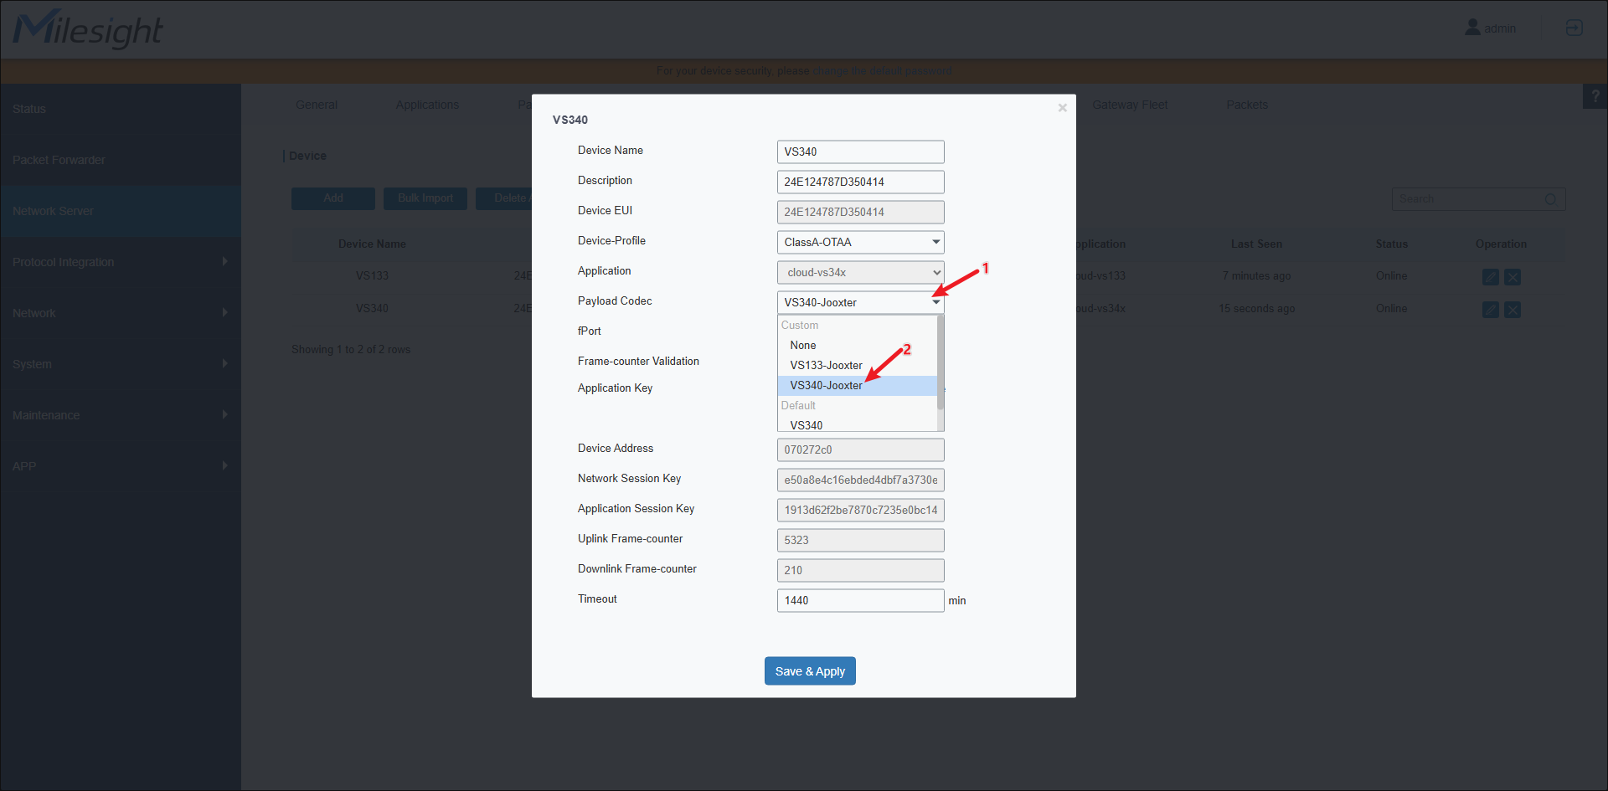The height and width of the screenshot is (791, 1608).
Task: Click the Uplink Frame-counter field
Action: [x=860, y=540]
